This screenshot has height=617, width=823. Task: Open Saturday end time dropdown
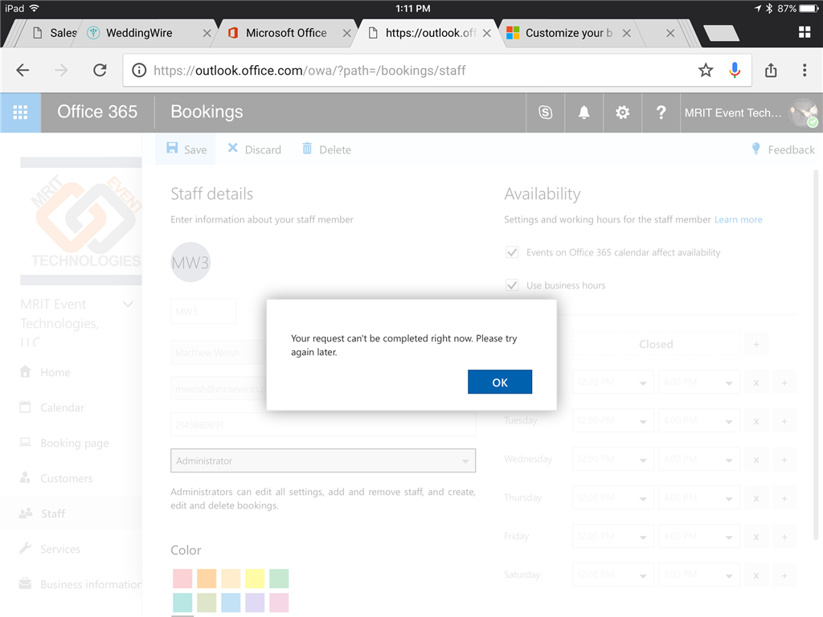pyautogui.click(x=699, y=575)
